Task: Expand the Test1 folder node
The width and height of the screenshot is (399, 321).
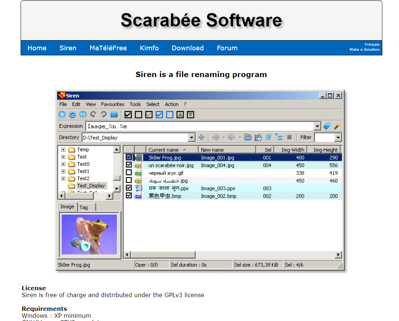Action: pyautogui.click(x=63, y=171)
